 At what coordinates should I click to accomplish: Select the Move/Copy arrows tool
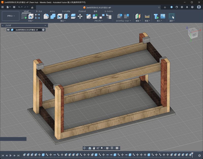click(x=80, y=16)
